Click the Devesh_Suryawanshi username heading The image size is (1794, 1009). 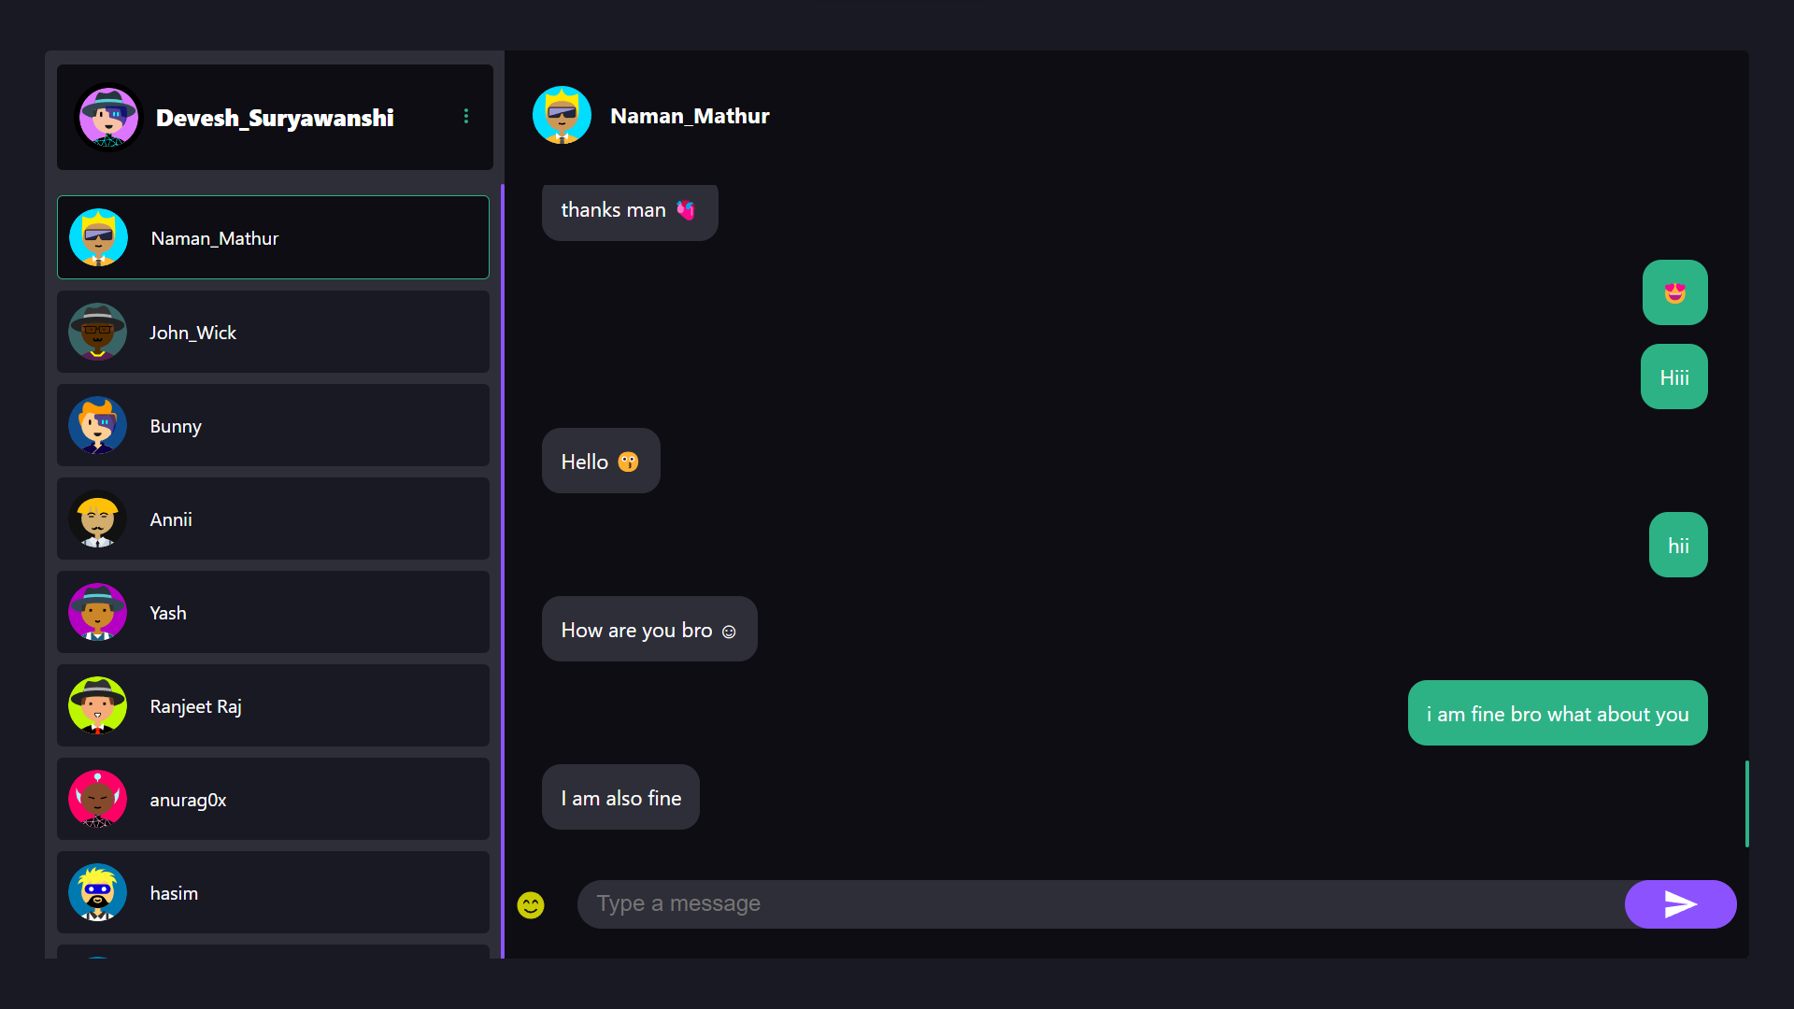(x=275, y=118)
